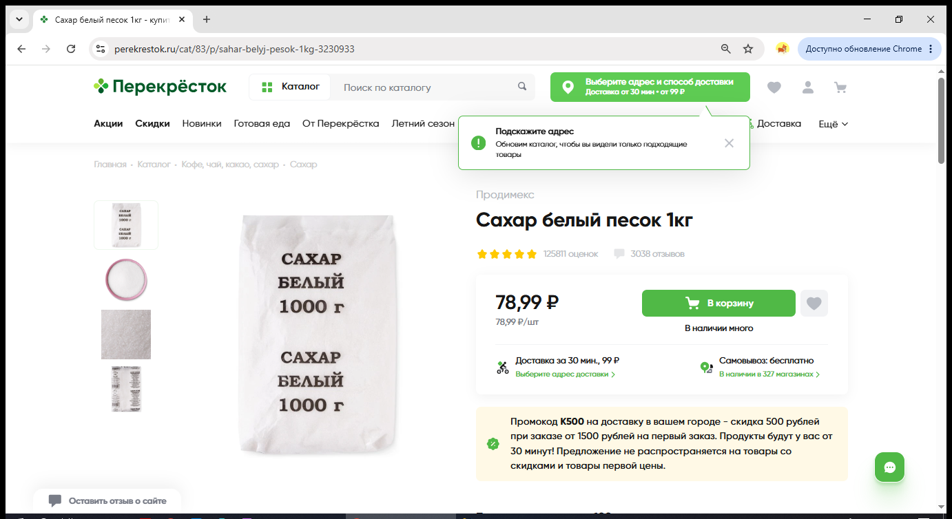The height and width of the screenshot is (519, 952).
Task: Select the pink bowl sugar thumbnail
Action: [x=126, y=279]
